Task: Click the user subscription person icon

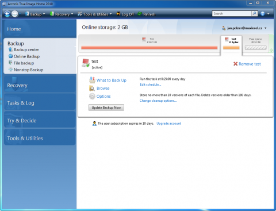Action: (x=94, y=124)
